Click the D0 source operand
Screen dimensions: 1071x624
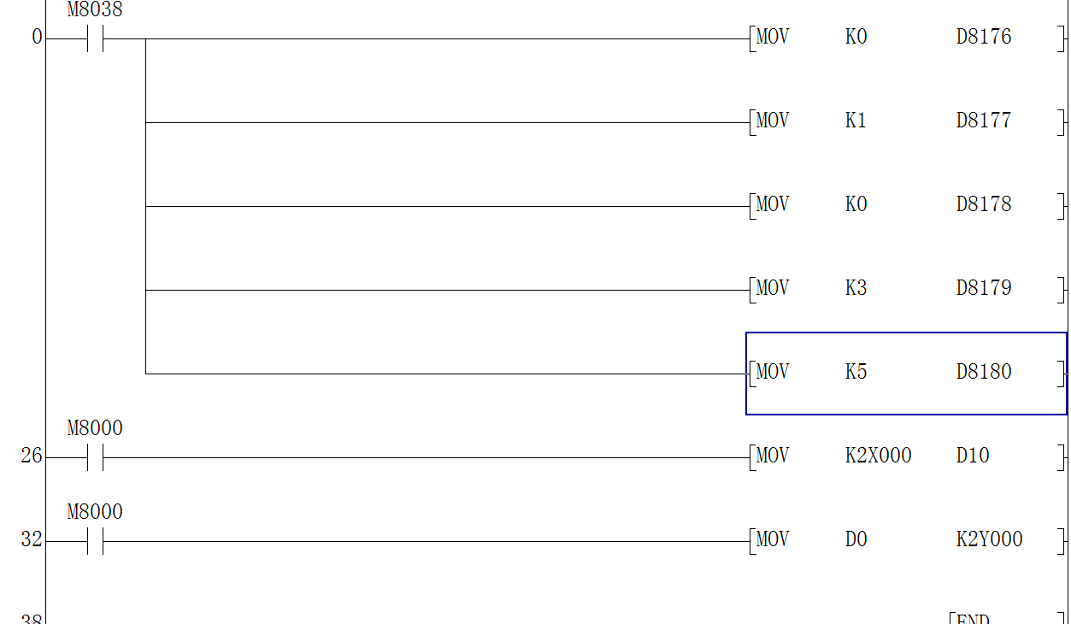tap(856, 540)
